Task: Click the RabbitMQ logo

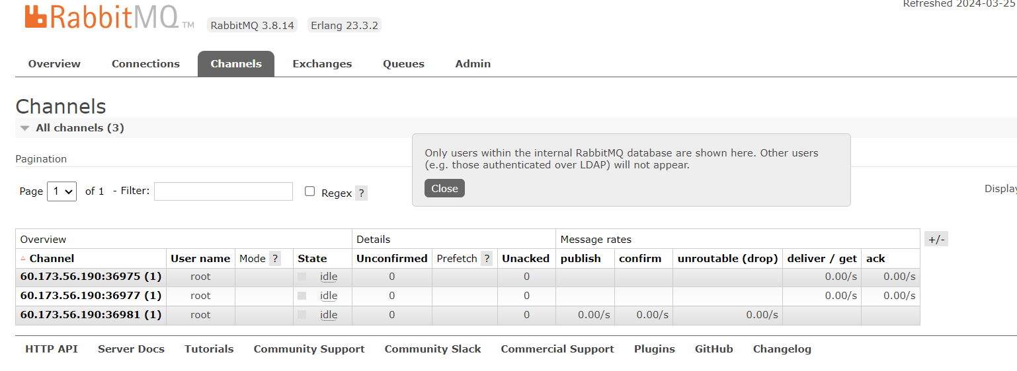Action: (x=110, y=17)
